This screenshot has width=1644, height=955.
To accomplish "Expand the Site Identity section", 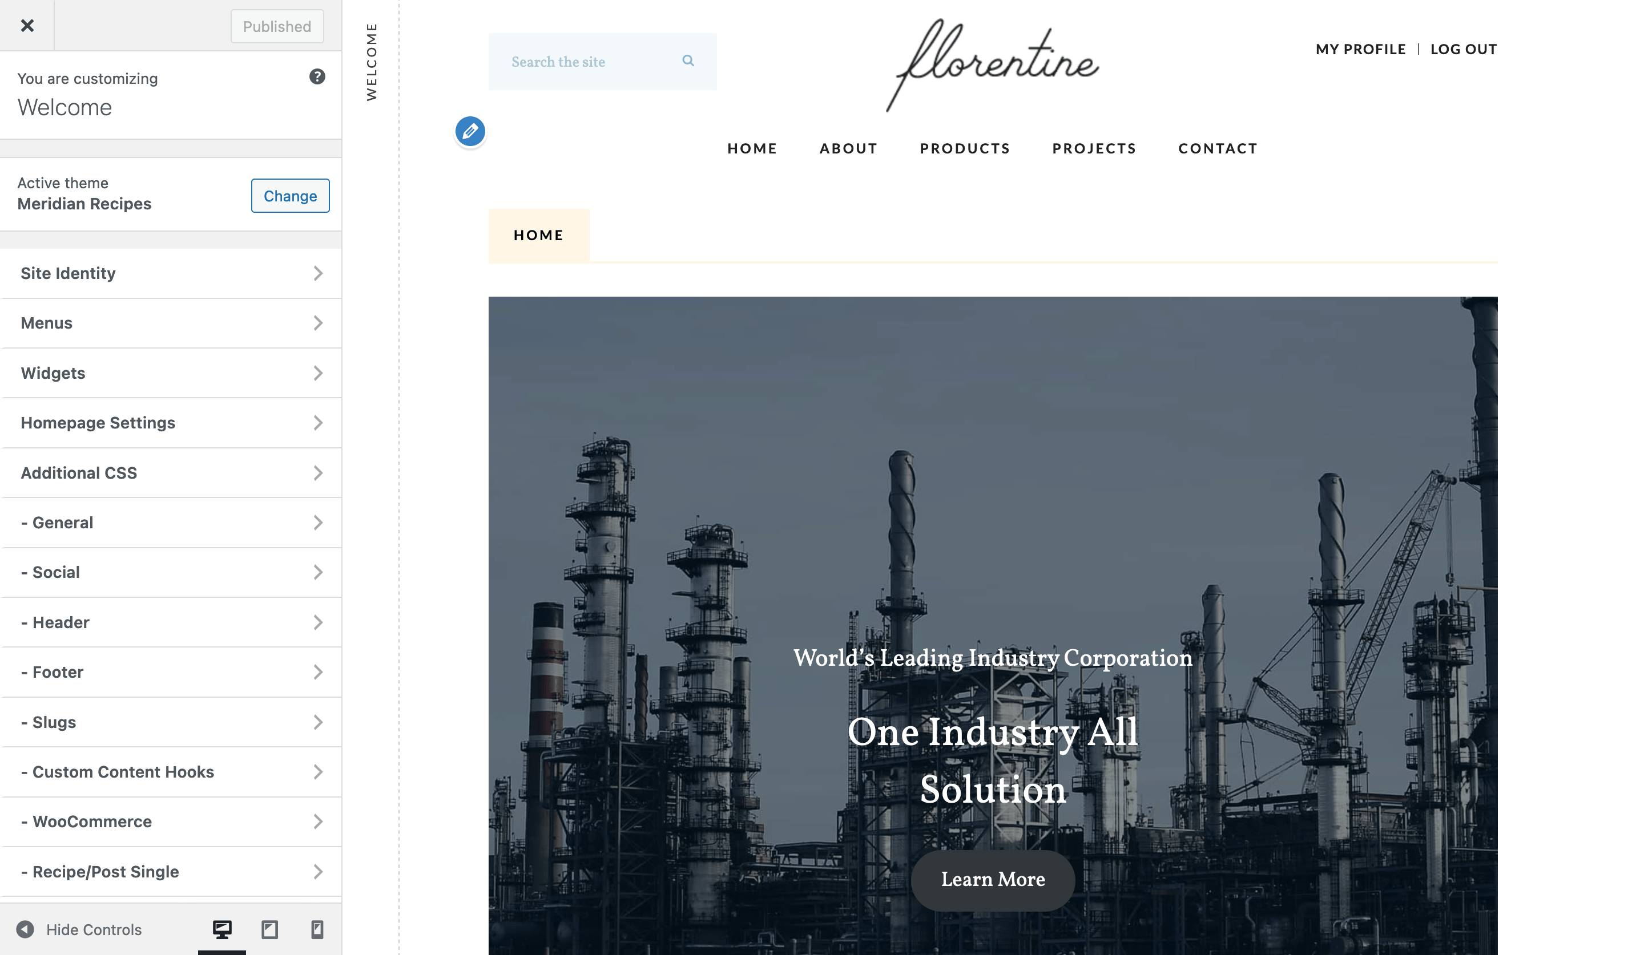I will (172, 273).
